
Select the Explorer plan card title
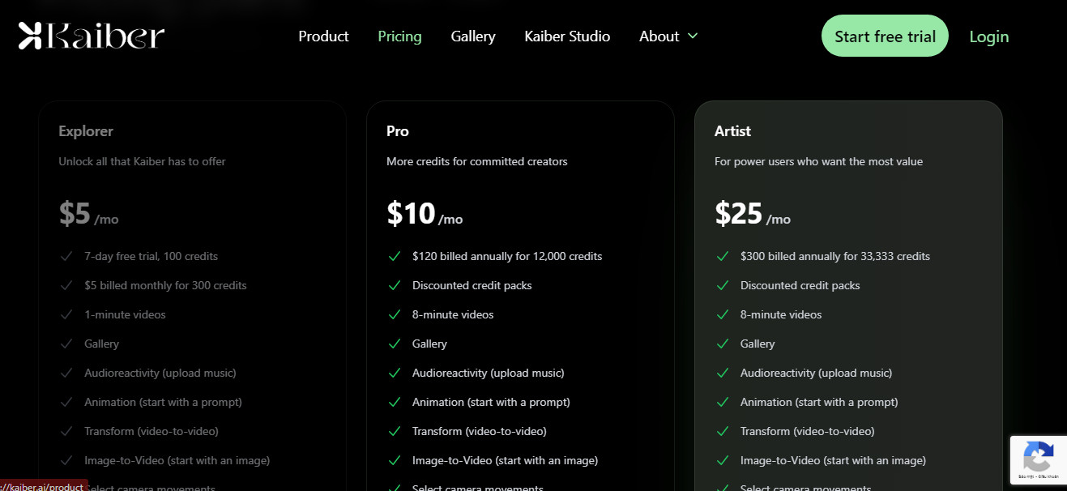(x=86, y=131)
